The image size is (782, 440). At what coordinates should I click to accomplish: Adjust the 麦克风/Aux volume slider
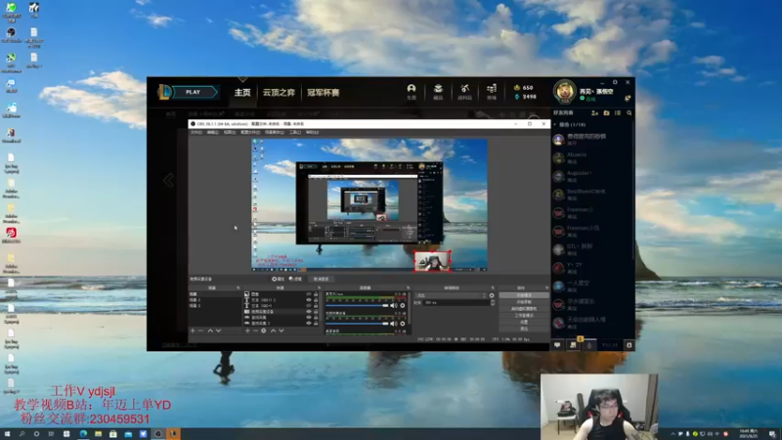pos(357,305)
